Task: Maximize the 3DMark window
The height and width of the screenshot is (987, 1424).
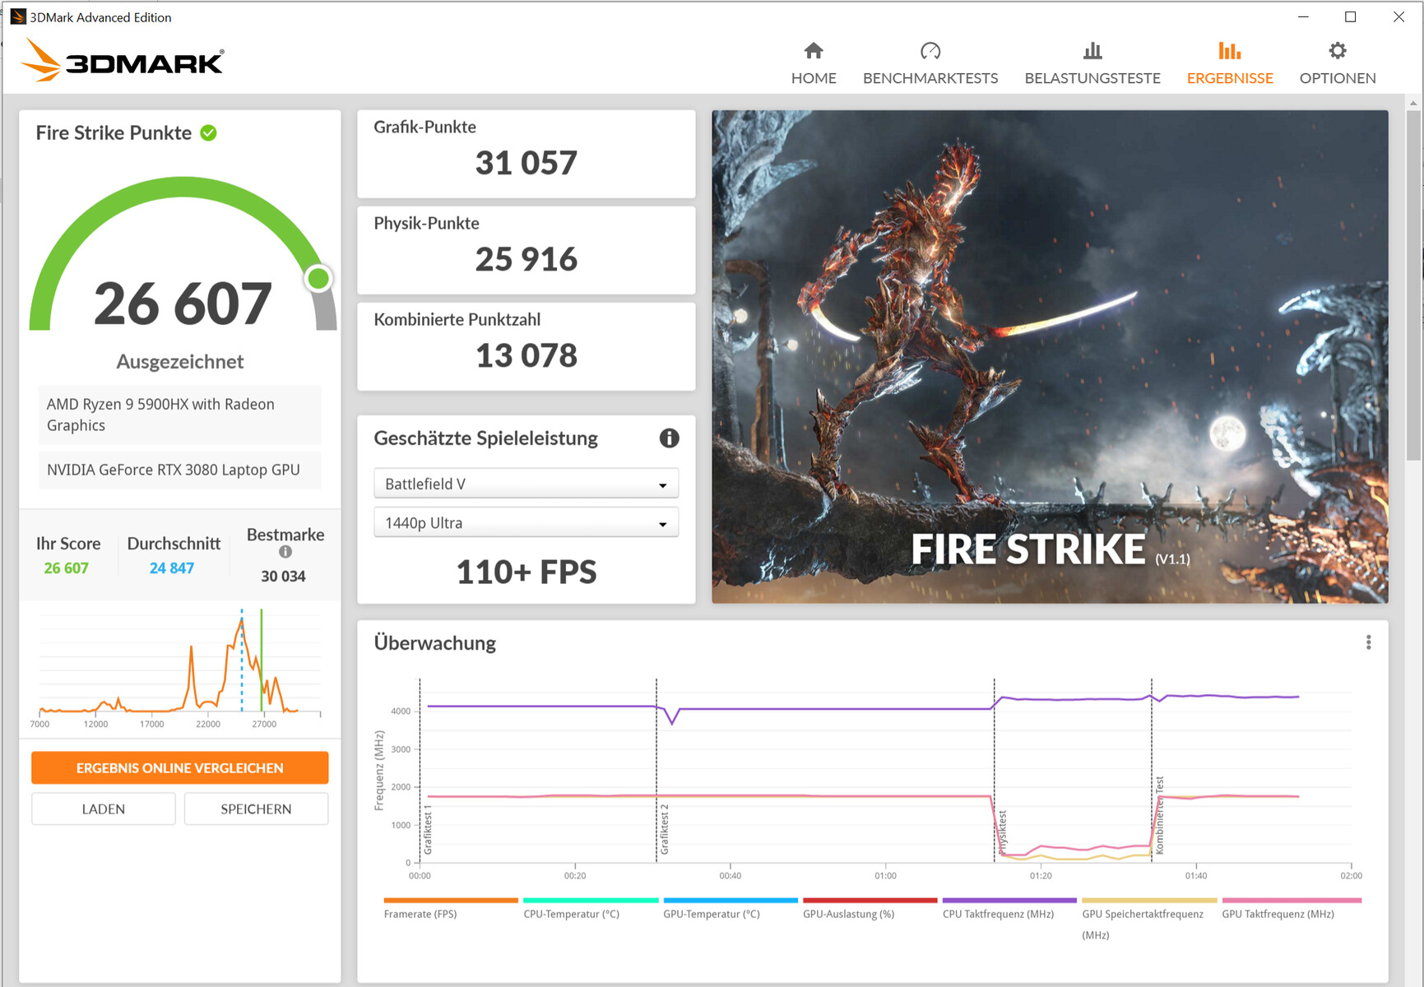Action: point(1350,16)
